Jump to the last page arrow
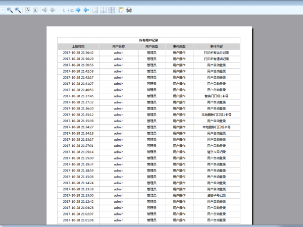 tap(86, 10)
